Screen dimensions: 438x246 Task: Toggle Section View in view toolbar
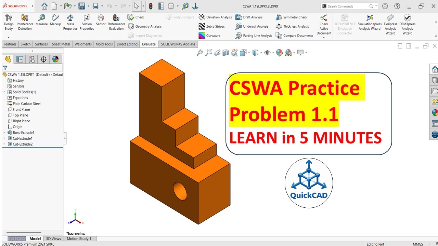point(226,53)
